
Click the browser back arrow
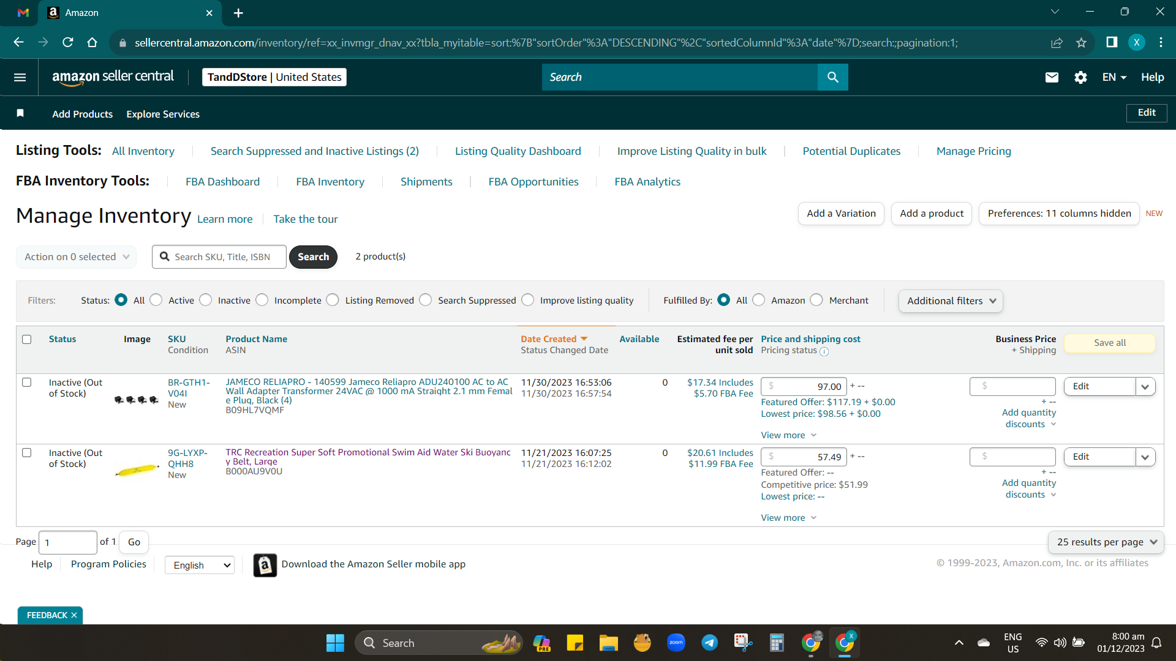[18, 42]
